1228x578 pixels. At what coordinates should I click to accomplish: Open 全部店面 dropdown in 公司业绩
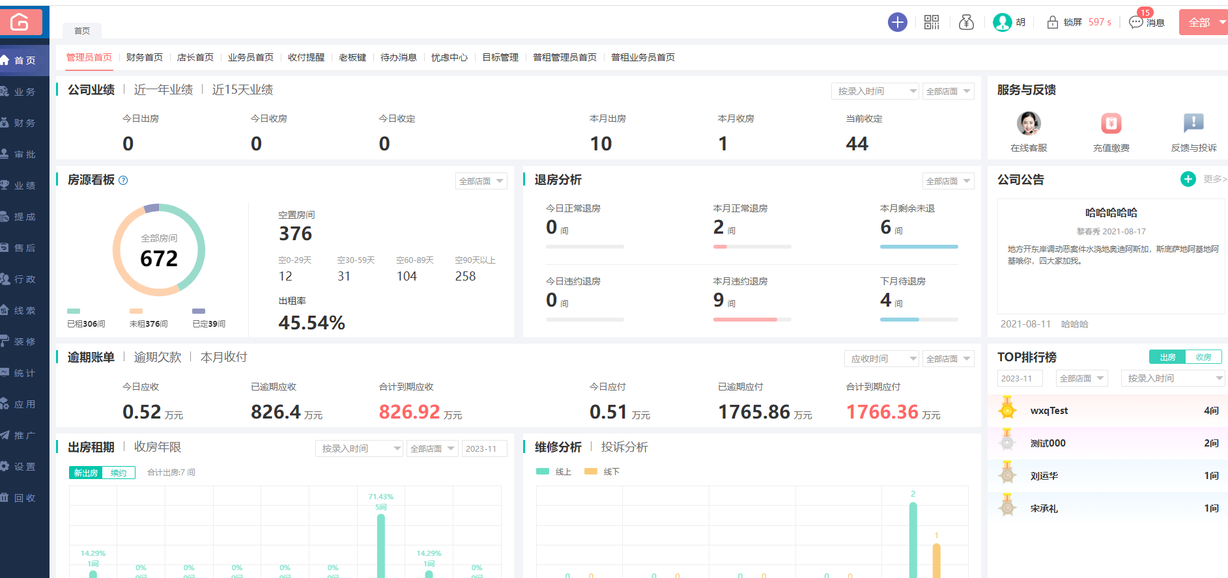click(x=949, y=91)
